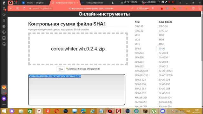Click the emn178.github.io address field
This screenshot has height=114, width=203.
point(43,9)
